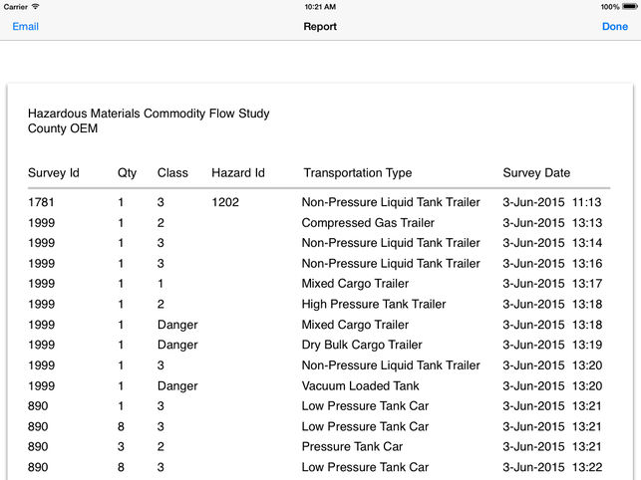
Task: Tap the Survey Date column header
Action: (x=536, y=173)
